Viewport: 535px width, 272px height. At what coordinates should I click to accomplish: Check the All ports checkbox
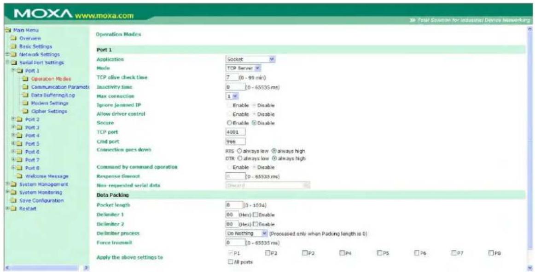click(x=230, y=262)
